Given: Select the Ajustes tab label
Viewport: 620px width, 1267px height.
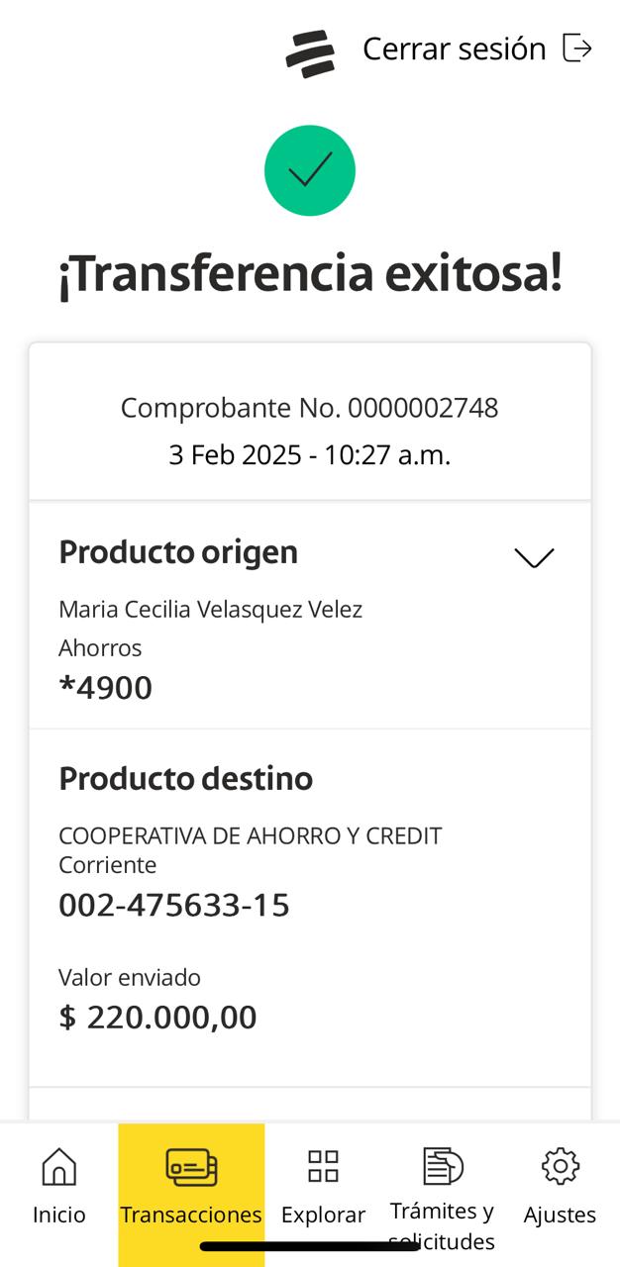Looking at the screenshot, I should [x=561, y=1215].
